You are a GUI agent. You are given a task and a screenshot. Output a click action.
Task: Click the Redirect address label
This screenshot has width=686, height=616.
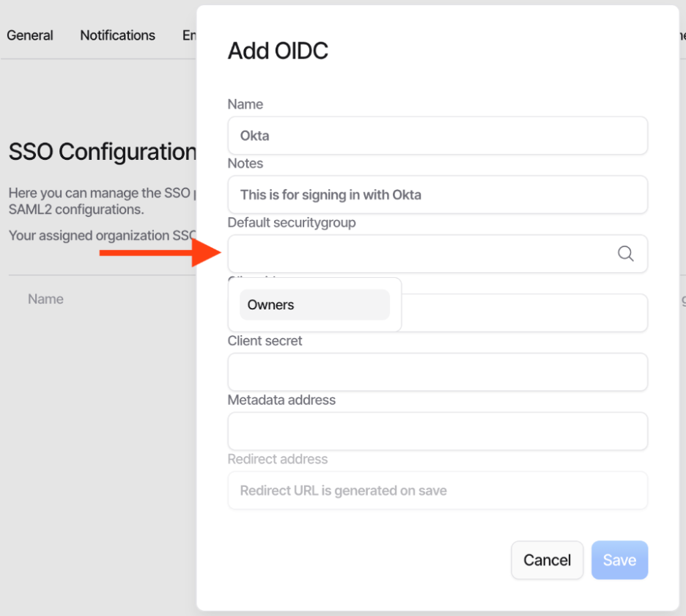point(278,459)
